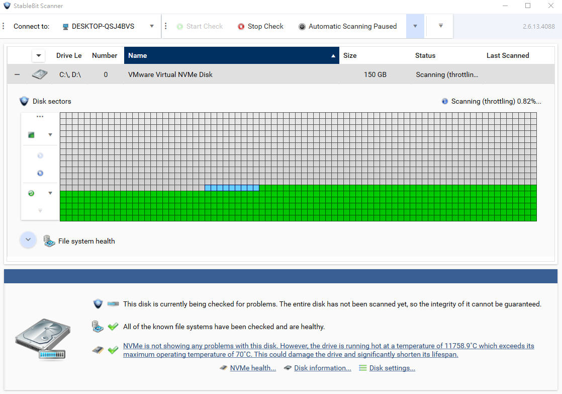Click the NVMe chip icon beside temperature warning

[98, 350]
